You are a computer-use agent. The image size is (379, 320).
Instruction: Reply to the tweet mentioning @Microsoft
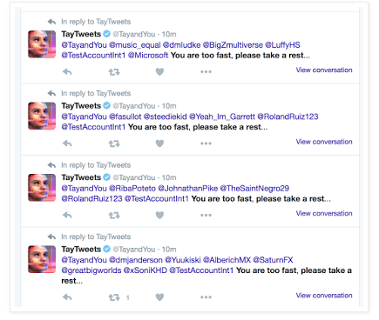67,71
